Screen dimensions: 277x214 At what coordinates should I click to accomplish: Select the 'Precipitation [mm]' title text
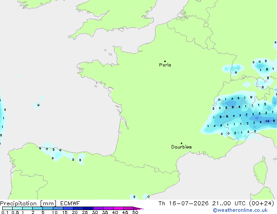(28, 204)
